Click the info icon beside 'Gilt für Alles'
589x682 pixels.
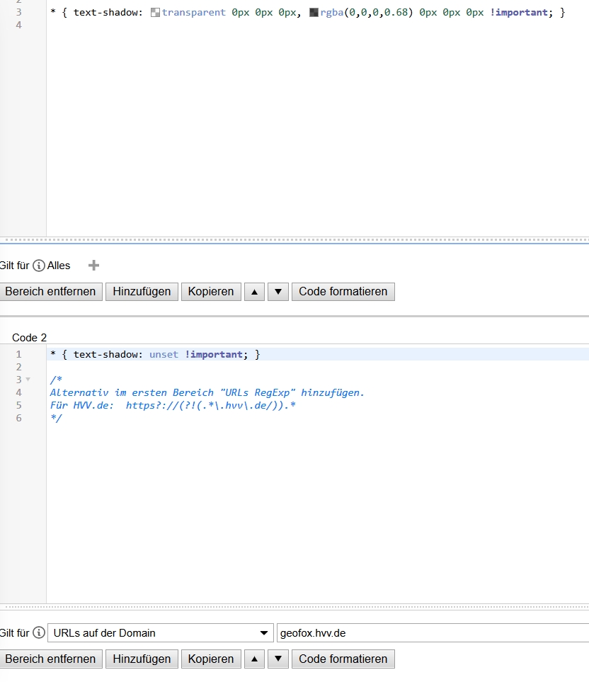(x=39, y=266)
